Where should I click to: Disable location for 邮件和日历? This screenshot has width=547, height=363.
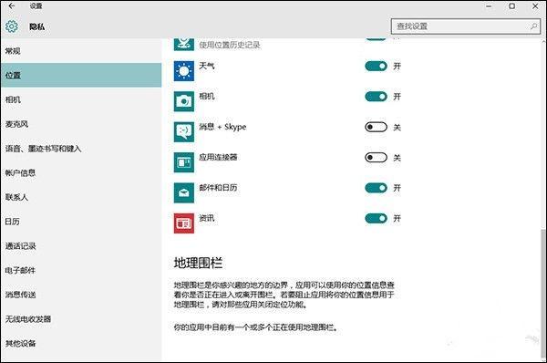[376, 188]
